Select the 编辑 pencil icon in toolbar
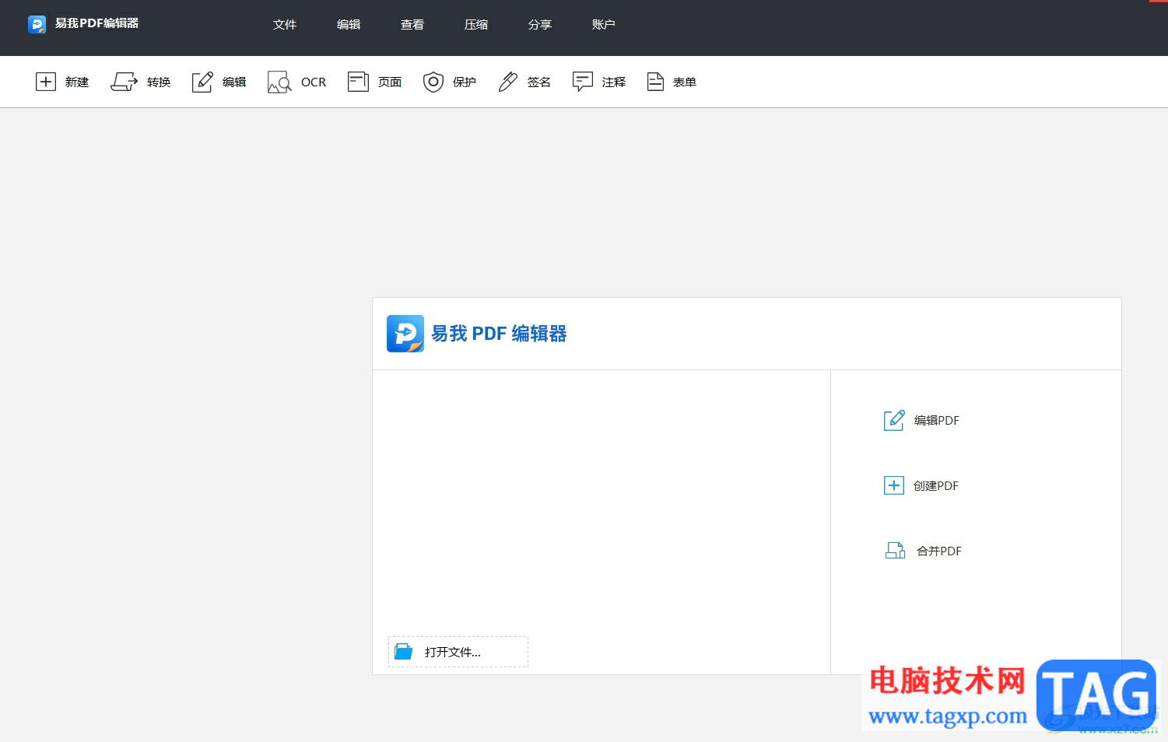This screenshot has height=742, width=1168. pos(202,82)
